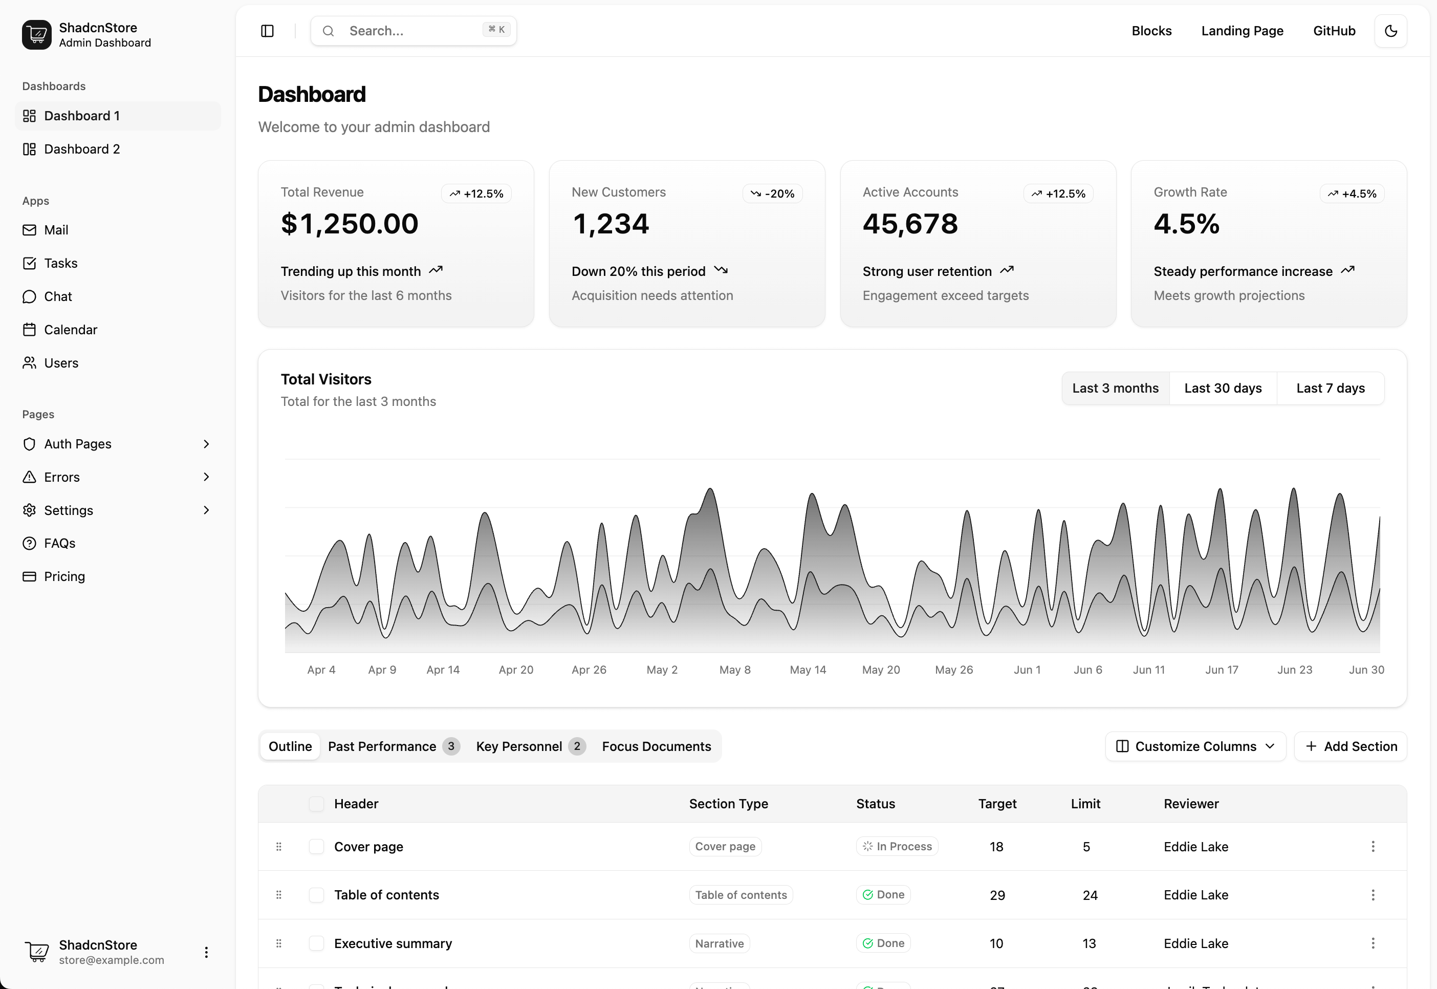The image size is (1437, 989).
Task: Collapse the sidebar using the panel icon
Action: point(267,30)
